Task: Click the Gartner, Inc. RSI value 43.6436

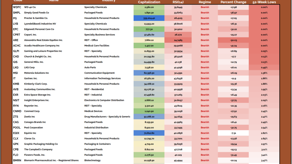Action: tap(178, 78)
